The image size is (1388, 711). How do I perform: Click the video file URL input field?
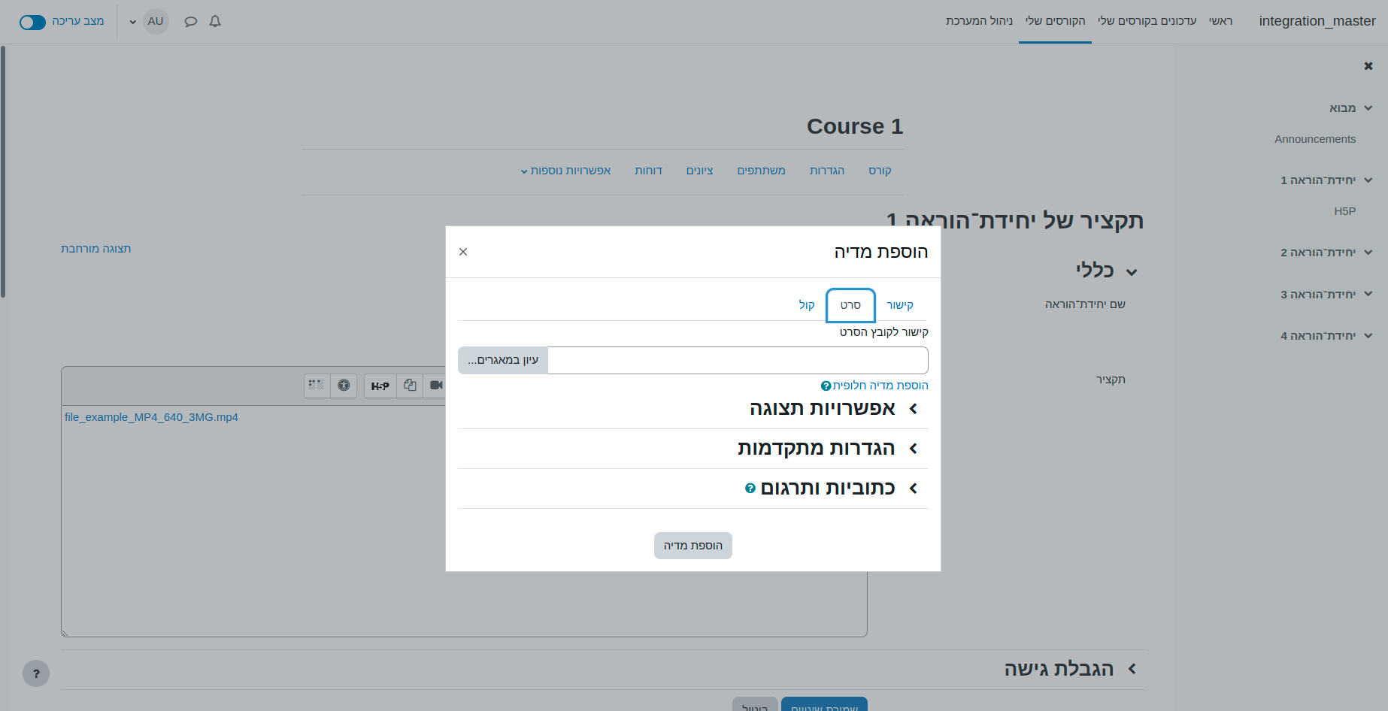[738, 360]
